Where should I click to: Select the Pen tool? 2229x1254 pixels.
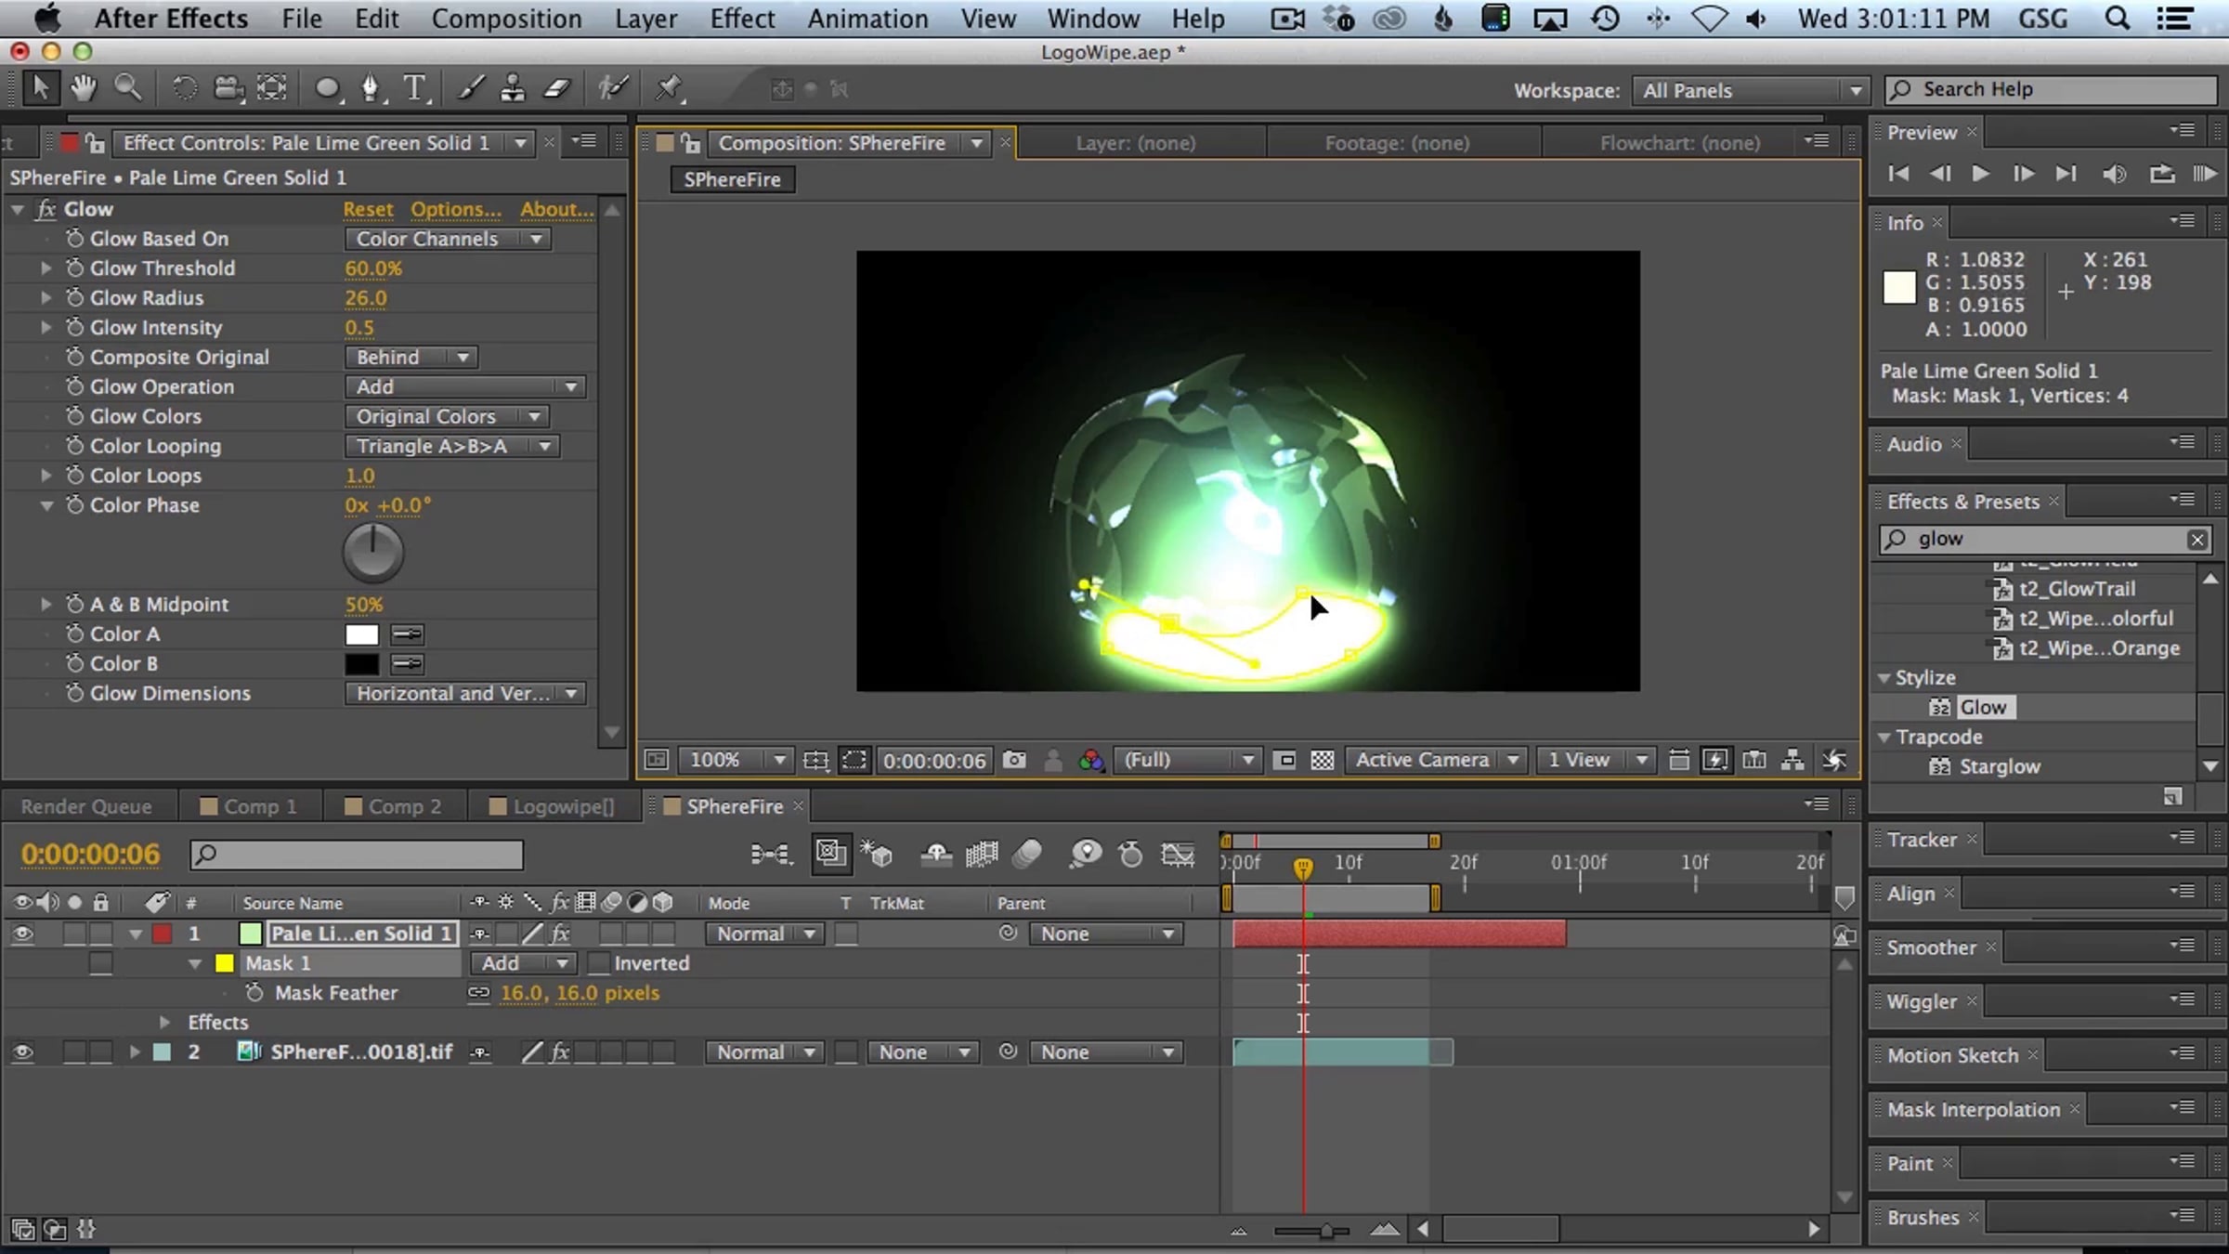[x=371, y=88]
